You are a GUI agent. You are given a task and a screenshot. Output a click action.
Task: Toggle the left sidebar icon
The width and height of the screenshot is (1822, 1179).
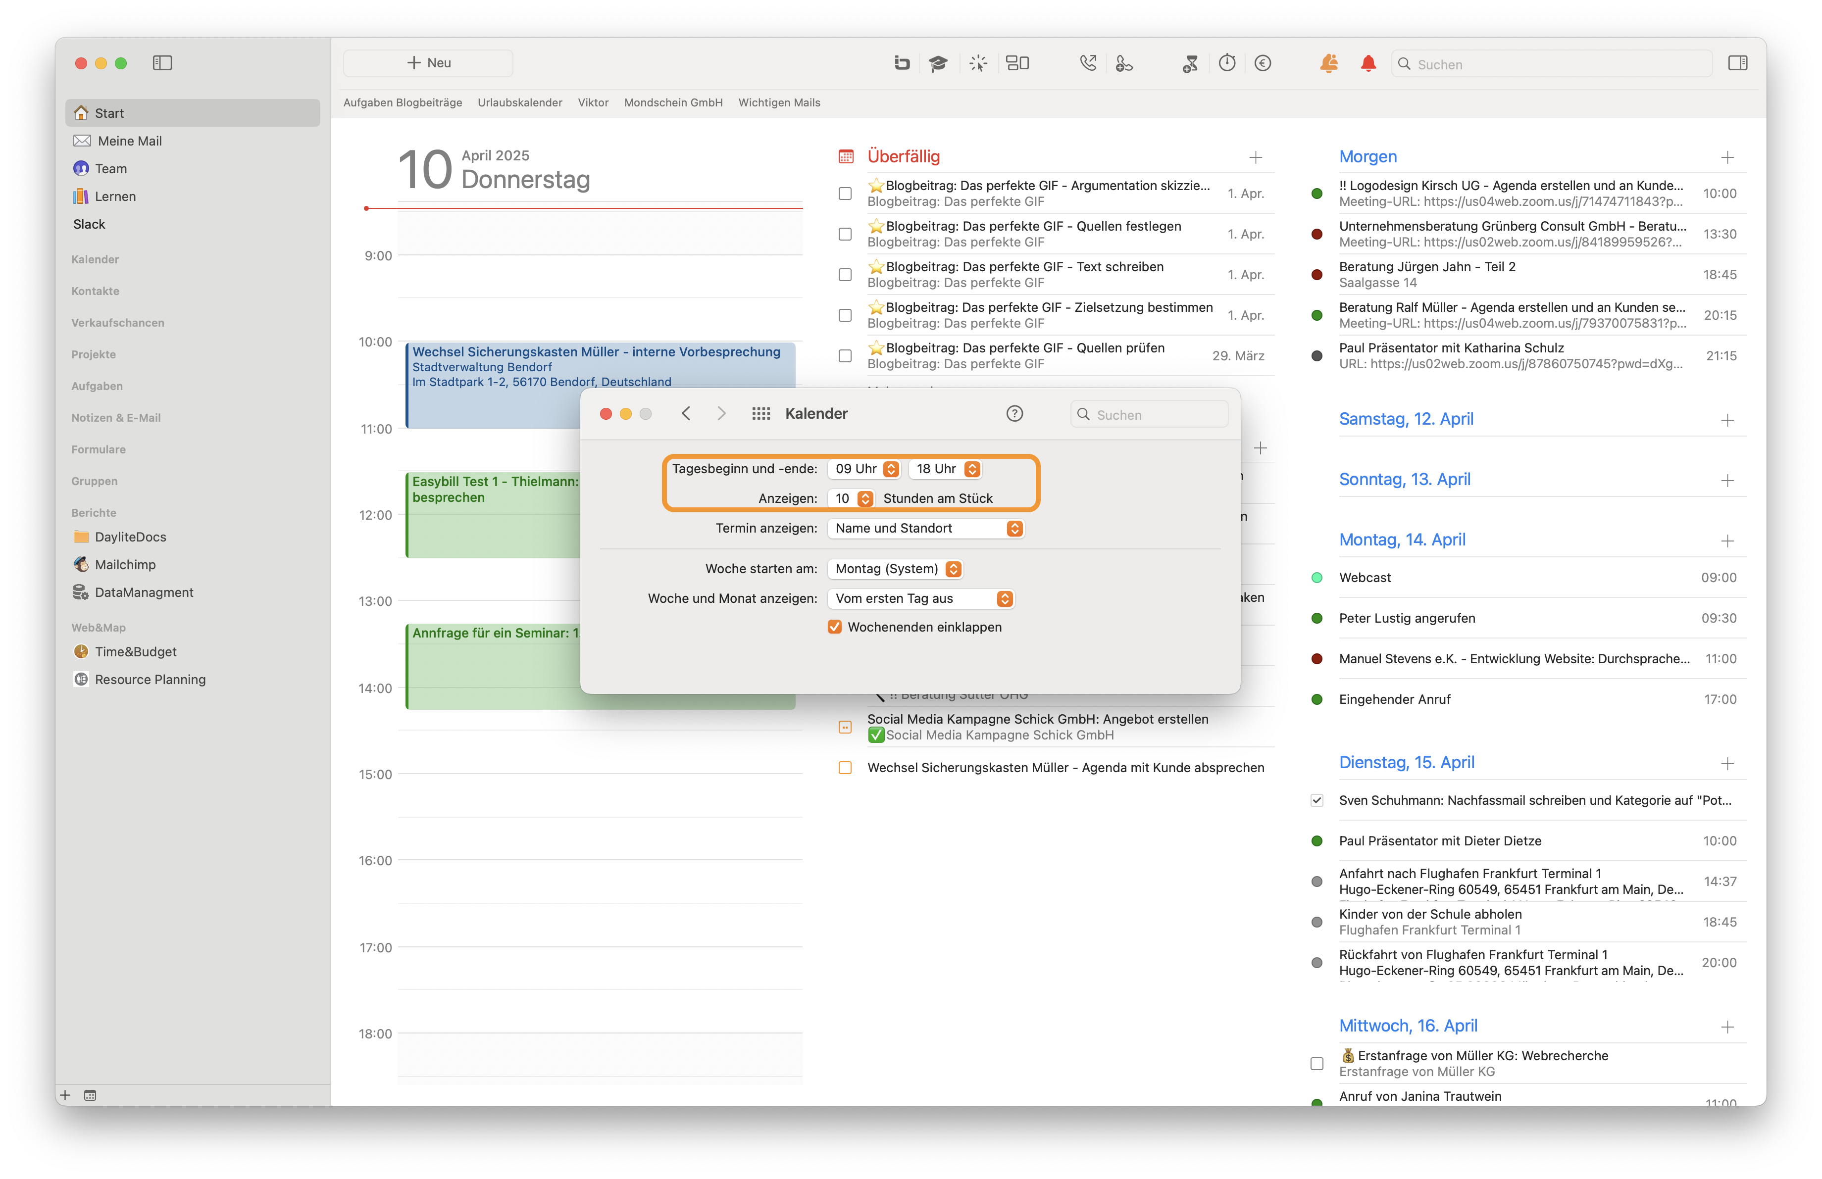(162, 63)
